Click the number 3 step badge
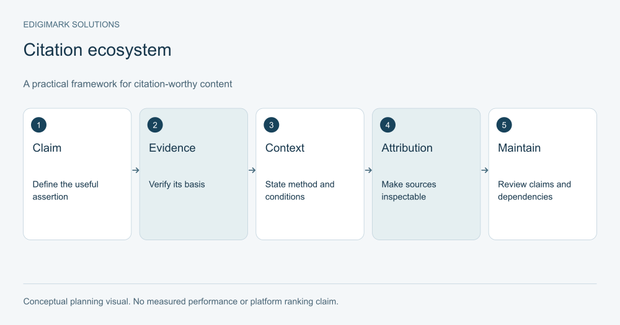 [272, 125]
